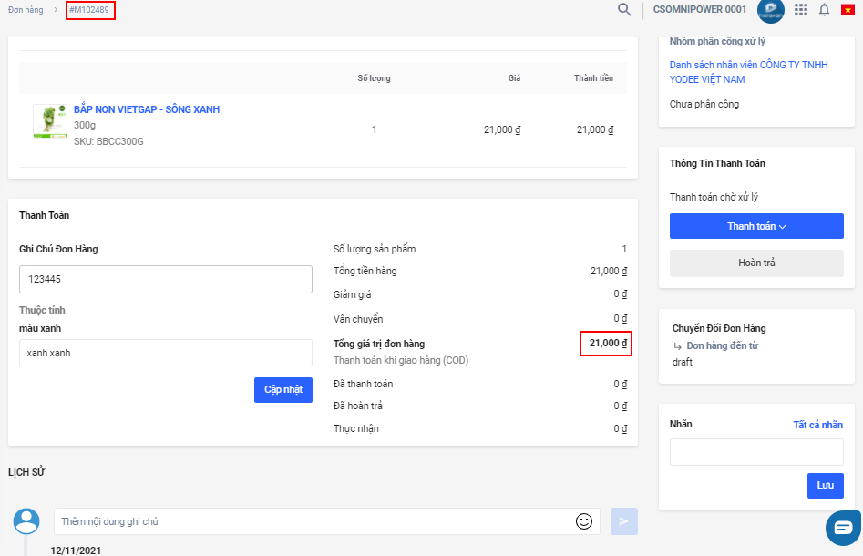The height and width of the screenshot is (556, 863).
Task: Click the send note arrow button
Action: pos(624,521)
